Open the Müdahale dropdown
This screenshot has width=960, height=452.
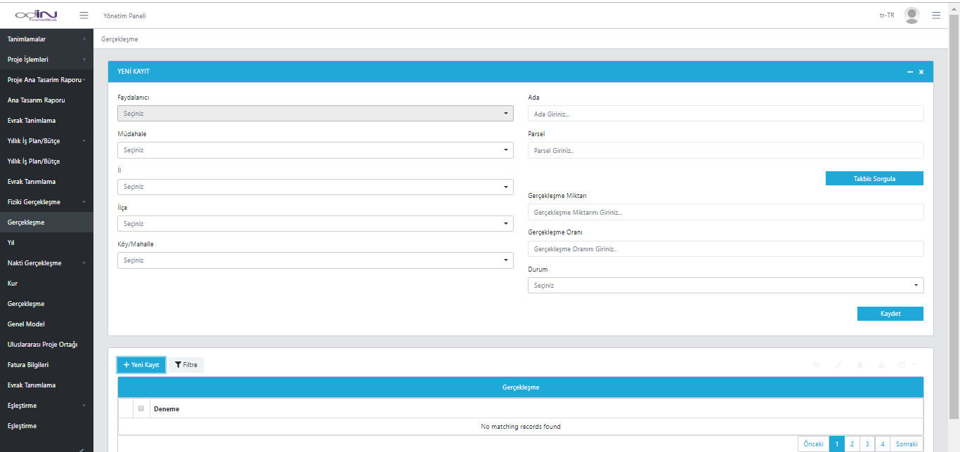(315, 150)
